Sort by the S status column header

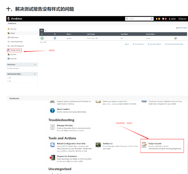42,34
